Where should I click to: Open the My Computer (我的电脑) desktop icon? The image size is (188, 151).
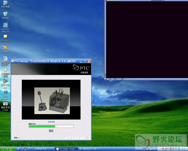[6, 4]
